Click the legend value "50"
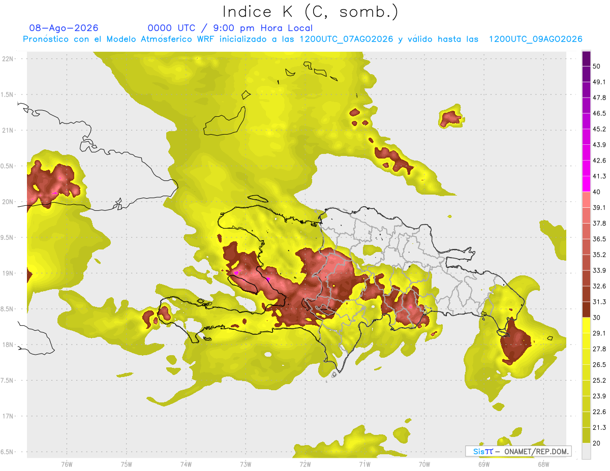 tap(597, 66)
